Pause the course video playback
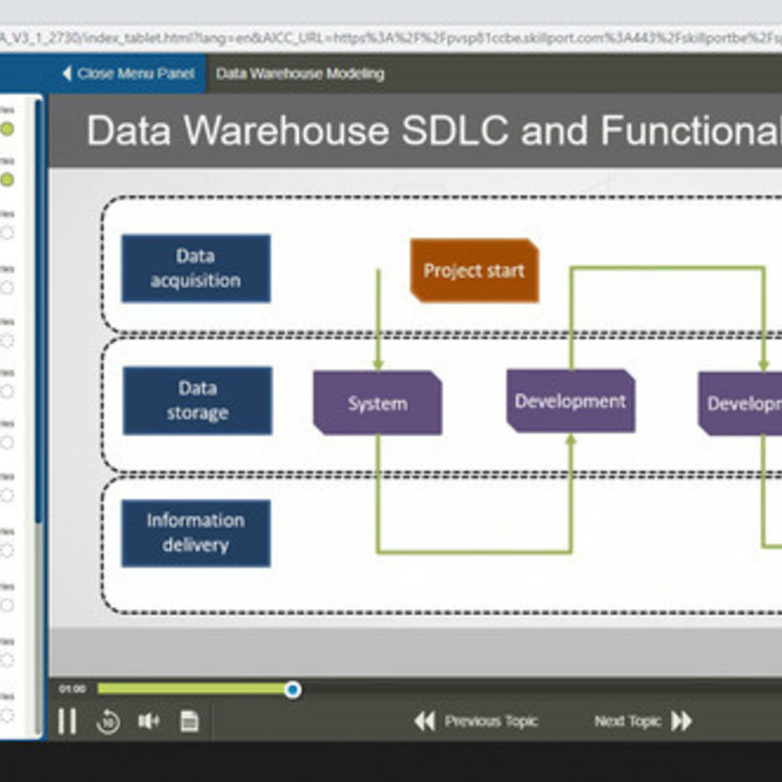782x782 pixels. click(66, 720)
